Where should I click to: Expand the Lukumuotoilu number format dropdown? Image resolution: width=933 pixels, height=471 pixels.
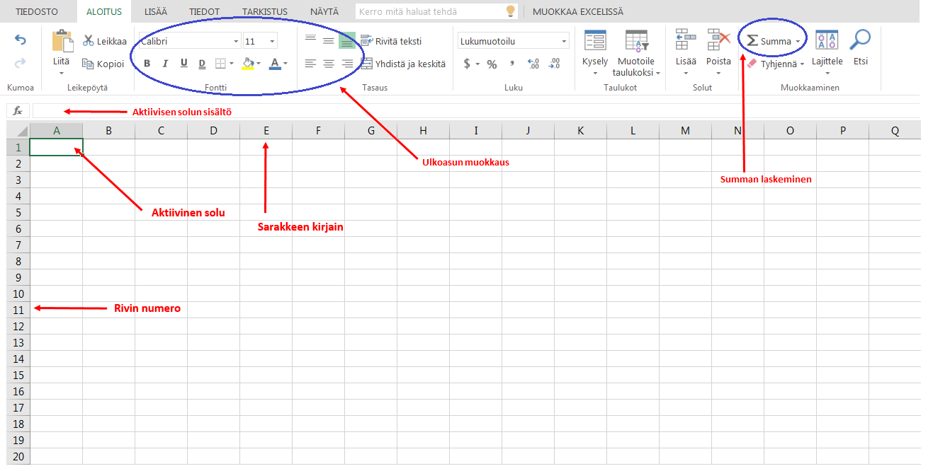(564, 42)
